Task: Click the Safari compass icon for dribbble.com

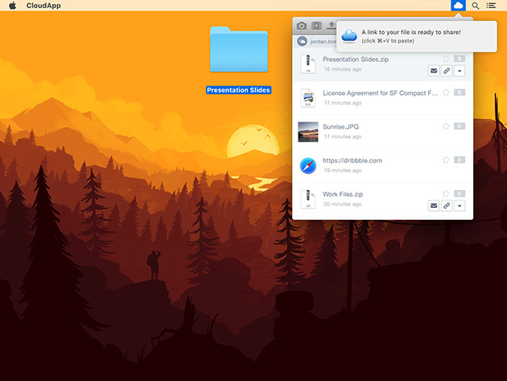Action: pyautogui.click(x=307, y=166)
